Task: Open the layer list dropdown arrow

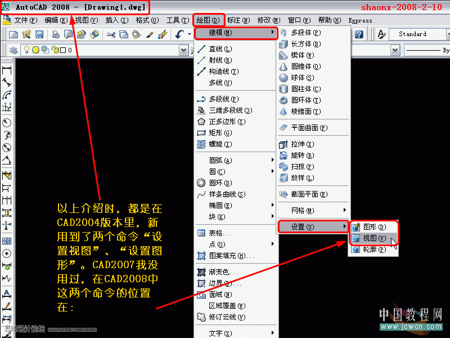Action: point(183,50)
